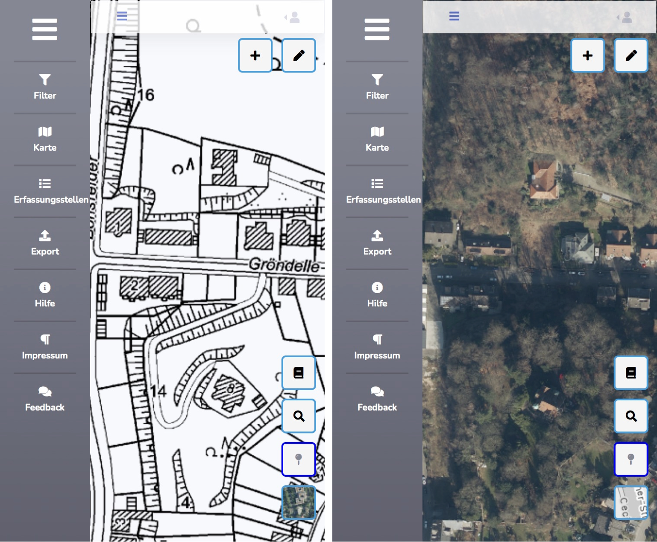Click Export upload icon in right sidebar

point(377,236)
